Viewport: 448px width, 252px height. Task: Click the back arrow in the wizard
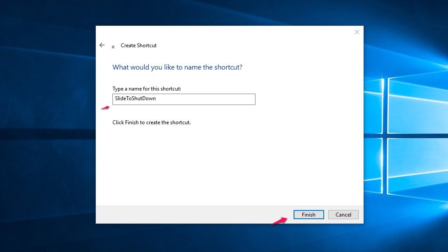pyautogui.click(x=102, y=45)
